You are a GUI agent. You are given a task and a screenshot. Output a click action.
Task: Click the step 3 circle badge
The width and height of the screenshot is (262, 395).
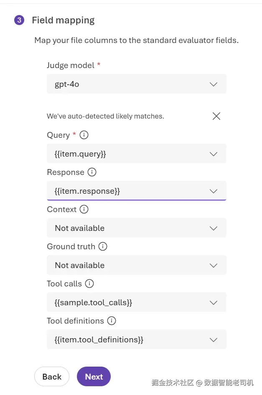click(x=19, y=20)
